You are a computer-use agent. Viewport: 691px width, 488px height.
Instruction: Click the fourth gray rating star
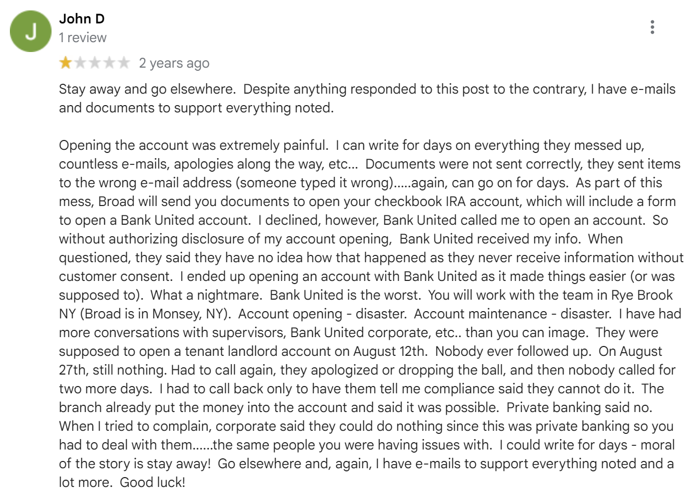(109, 63)
